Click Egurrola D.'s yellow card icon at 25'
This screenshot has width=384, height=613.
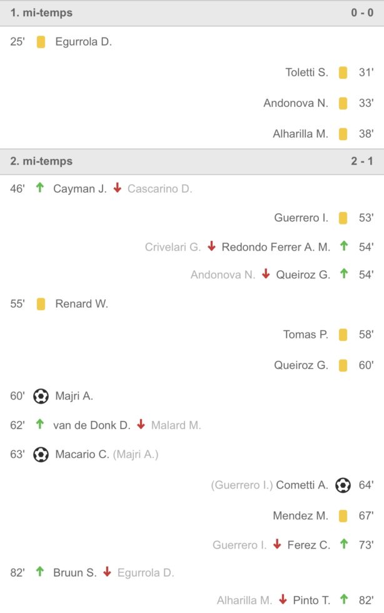pos(41,43)
